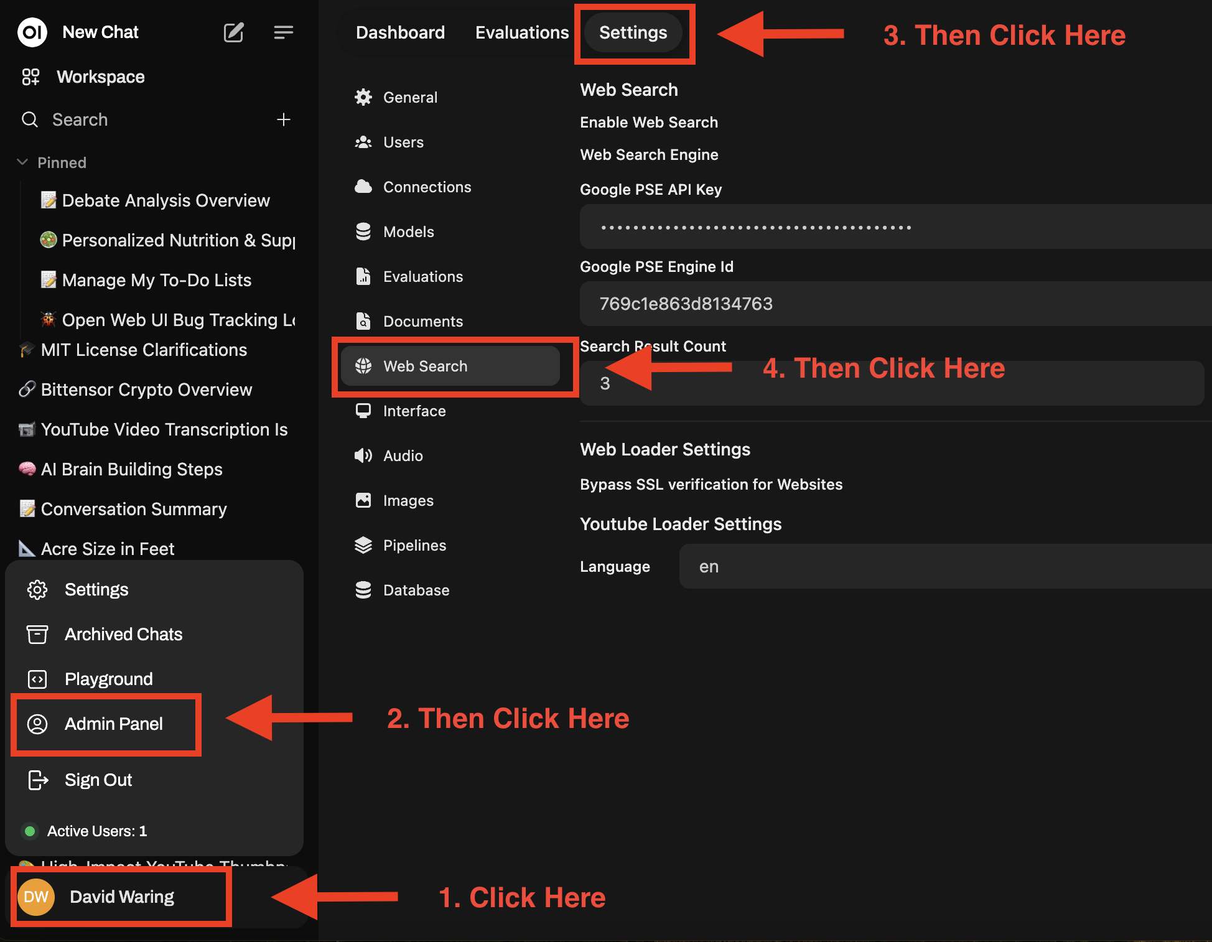Click the Models stack icon

pos(363,231)
